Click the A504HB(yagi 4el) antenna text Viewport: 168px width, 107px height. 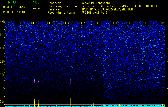click(x=94, y=13)
